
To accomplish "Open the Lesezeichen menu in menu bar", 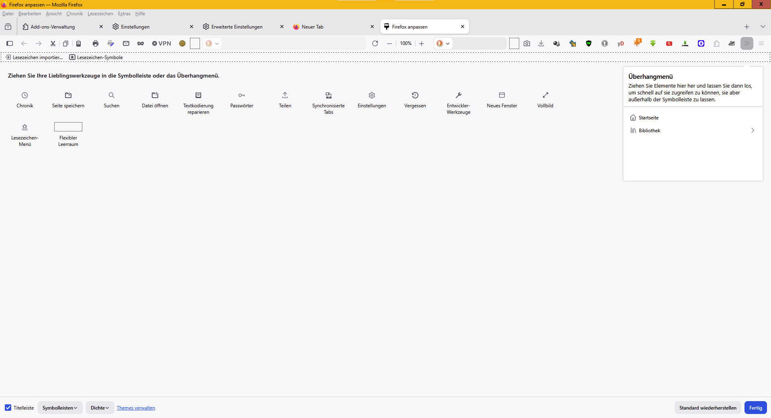I will [x=100, y=14].
